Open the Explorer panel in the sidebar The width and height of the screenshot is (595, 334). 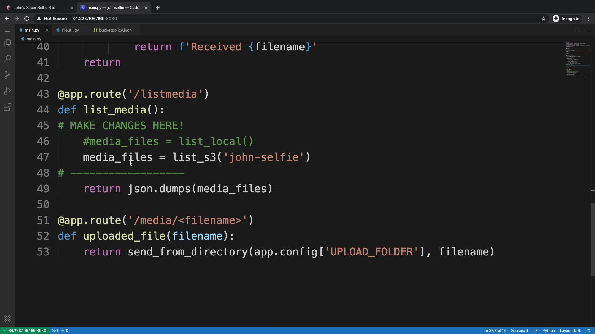(7, 43)
